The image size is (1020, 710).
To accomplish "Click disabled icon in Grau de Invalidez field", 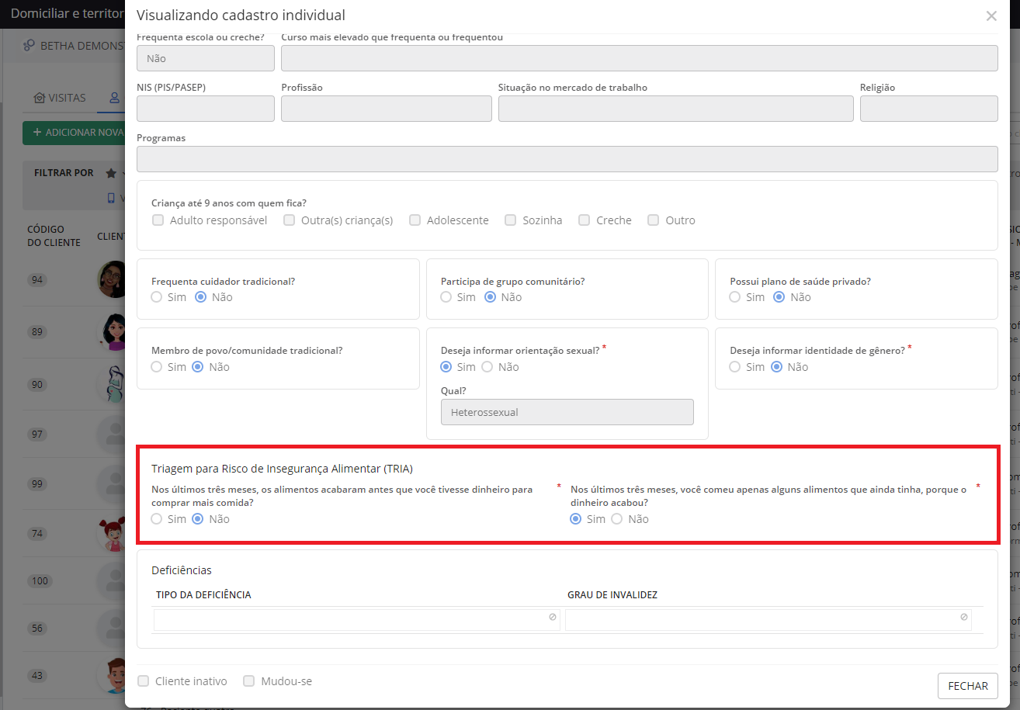I will pyautogui.click(x=963, y=617).
